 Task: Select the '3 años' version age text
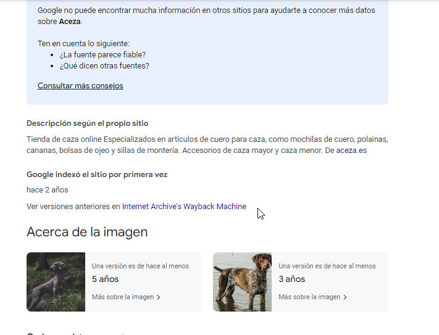291,279
